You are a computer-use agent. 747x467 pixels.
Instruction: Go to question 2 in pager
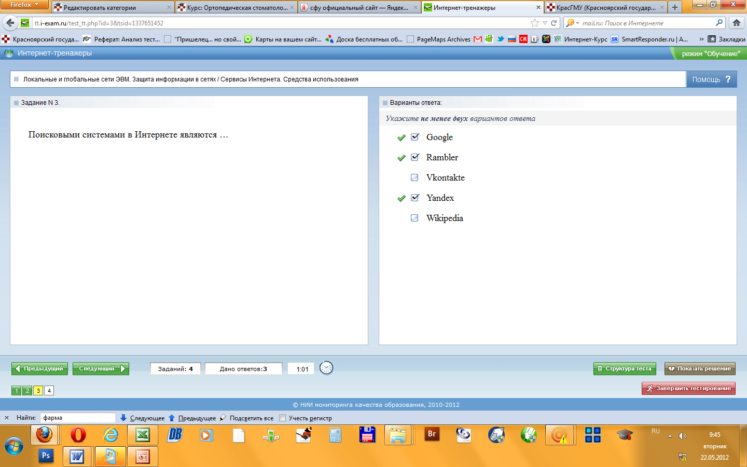point(27,391)
